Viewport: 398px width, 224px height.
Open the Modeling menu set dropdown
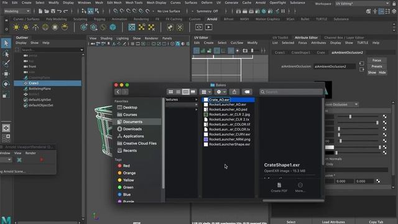17,11
